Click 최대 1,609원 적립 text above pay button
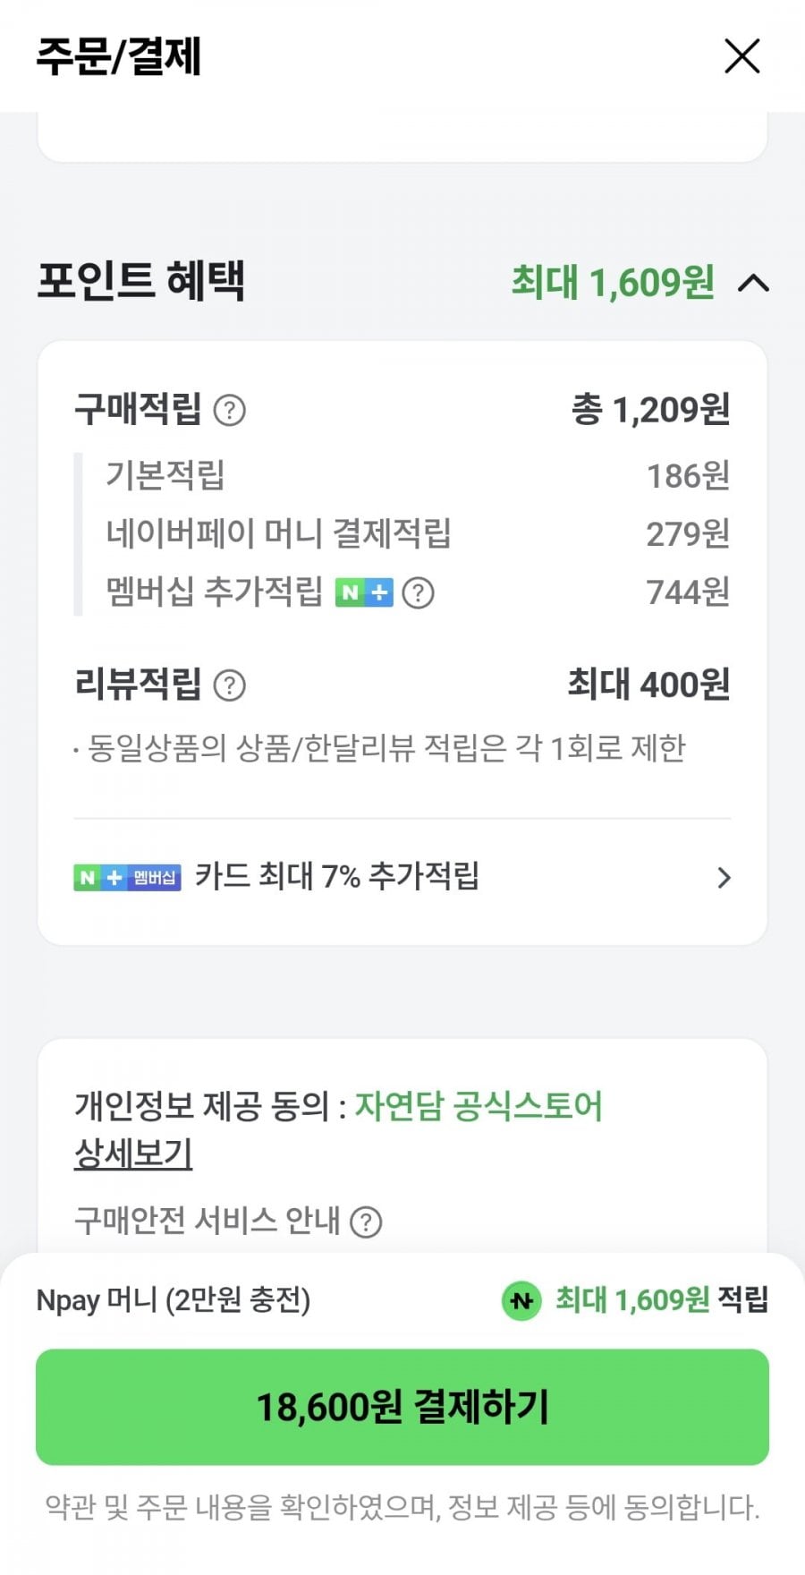This screenshot has height=1575, width=805. click(x=661, y=1300)
